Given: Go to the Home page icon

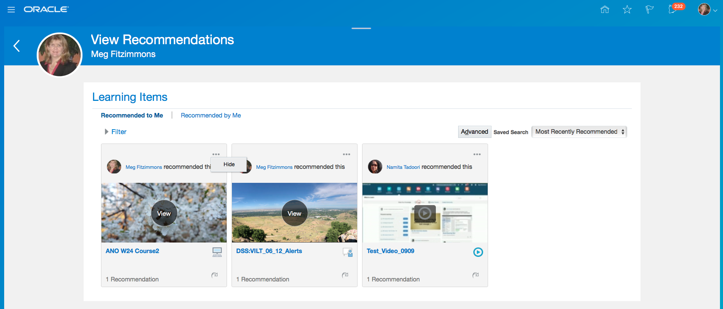Looking at the screenshot, I should click(x=605, y=9).
